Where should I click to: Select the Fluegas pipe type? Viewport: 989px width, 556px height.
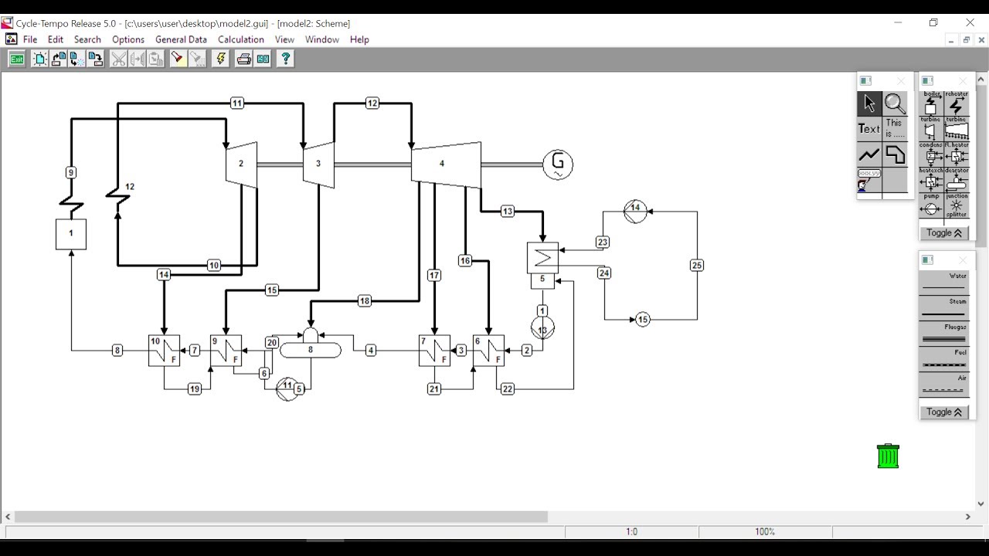(x=944, y=333)
